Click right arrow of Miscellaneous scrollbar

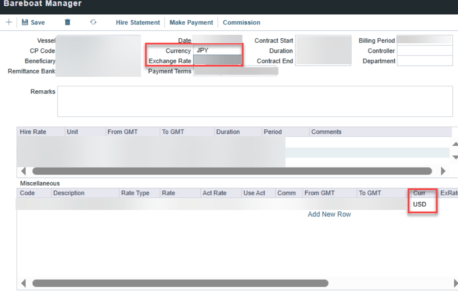[454, 283]
